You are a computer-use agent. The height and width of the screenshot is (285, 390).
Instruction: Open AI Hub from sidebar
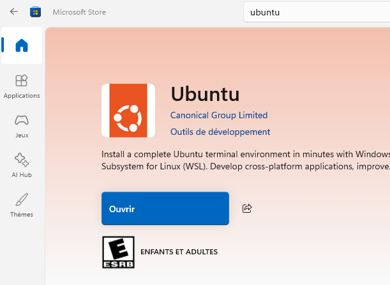[22, 166]
